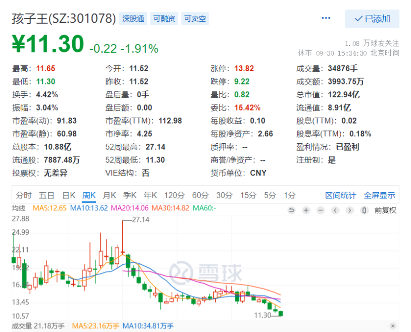Image resolution: width=411 pixels, height=332 pixels.
Task: Zoom out the chart with minus icon
Action: pyautogui.click(x=320, y=210)
